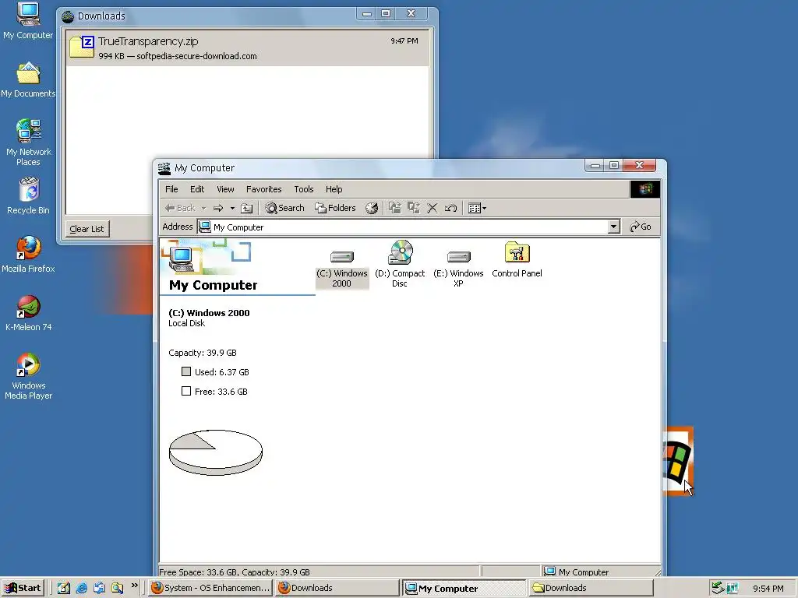Image resolution: width=798 pixels, height=598 pixels.
Task: Click the fourth quick launch search icon
Action: coord(117,588)
